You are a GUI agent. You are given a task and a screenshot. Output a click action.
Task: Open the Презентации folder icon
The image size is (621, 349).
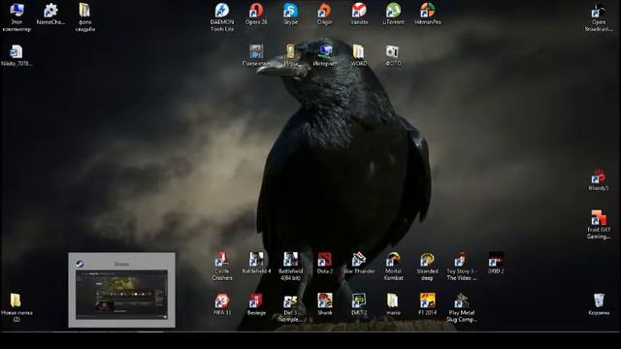256,55
